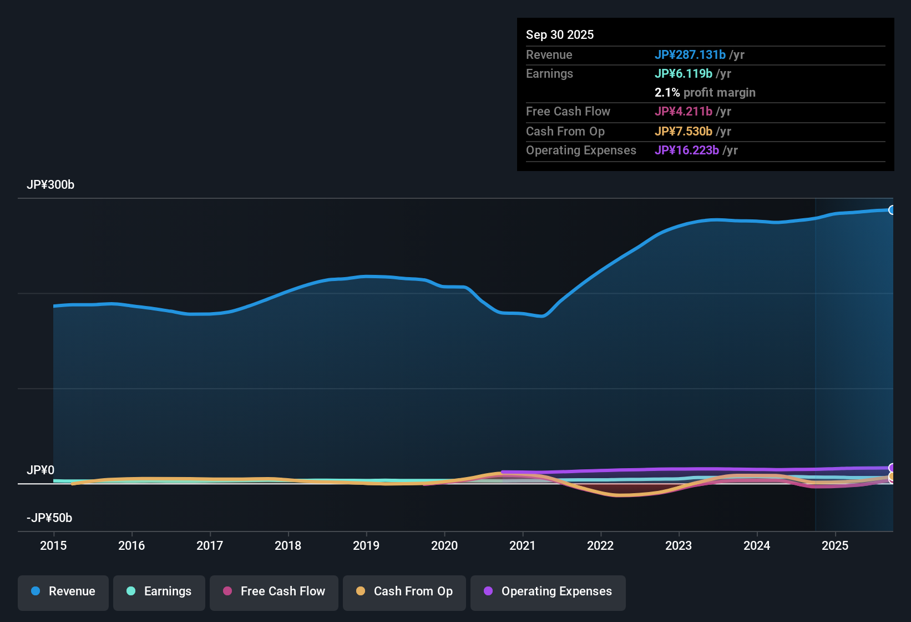This screenshot has height=622, width=911.
Task: Click the Operating Expenses legend color dot
Action: 489,591
